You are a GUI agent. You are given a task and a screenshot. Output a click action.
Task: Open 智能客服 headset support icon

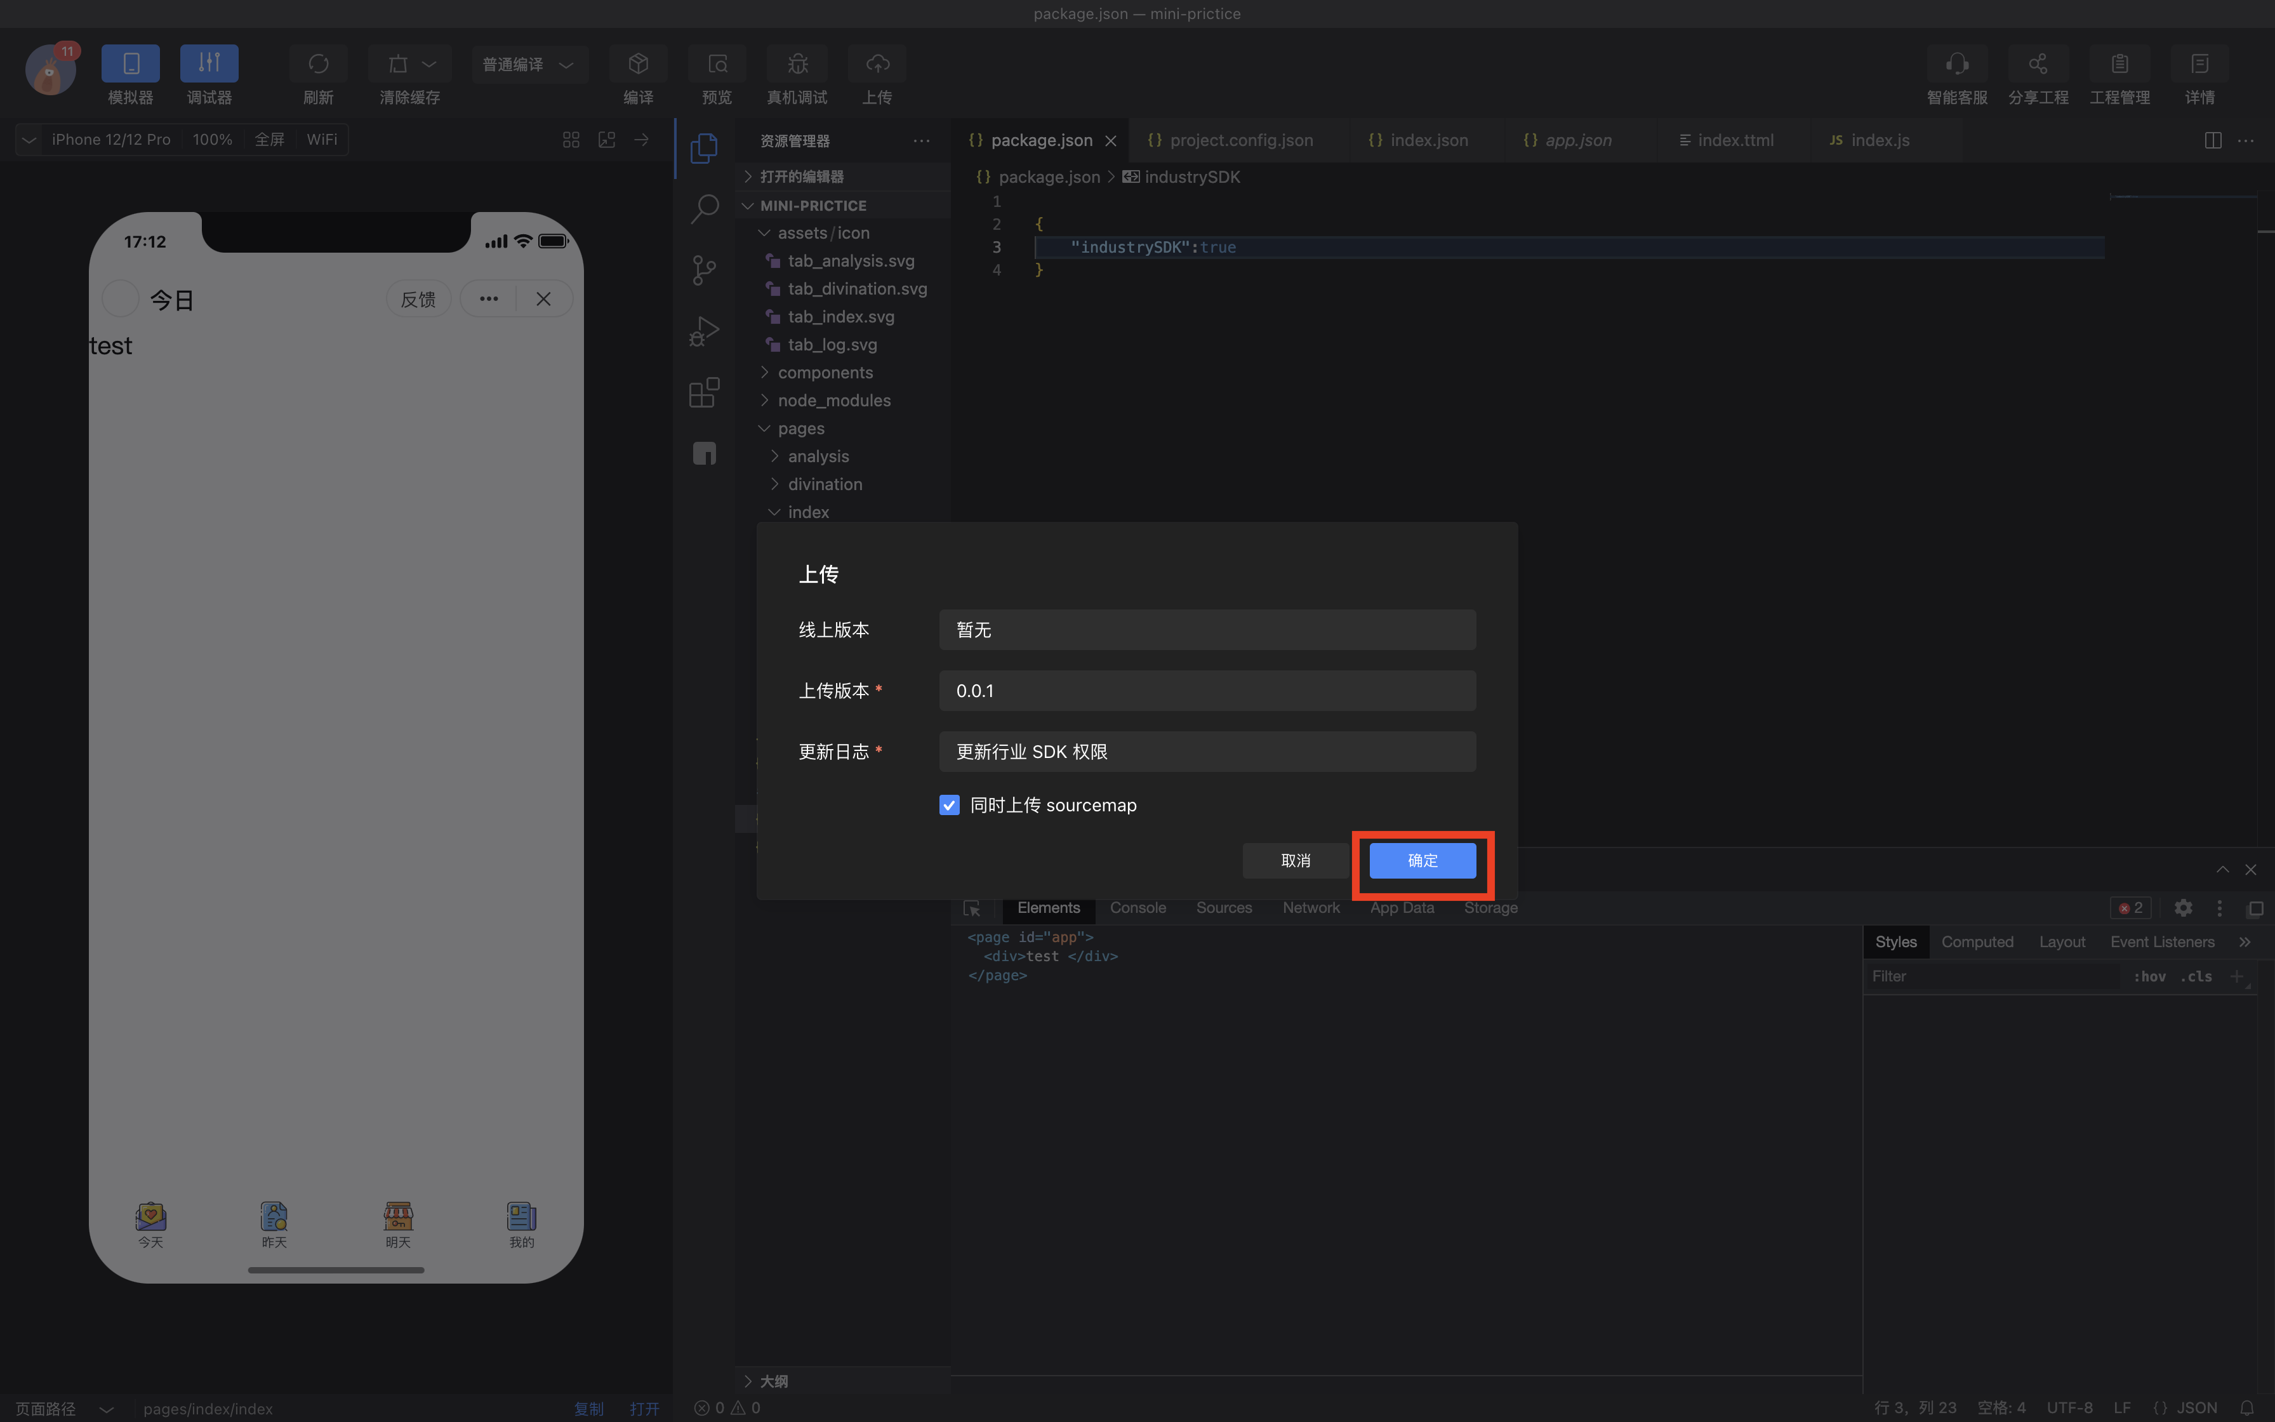(1957, 64)
